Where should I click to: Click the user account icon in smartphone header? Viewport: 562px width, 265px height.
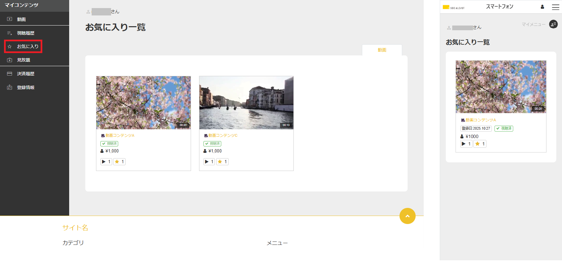click(x=542, y=7)
